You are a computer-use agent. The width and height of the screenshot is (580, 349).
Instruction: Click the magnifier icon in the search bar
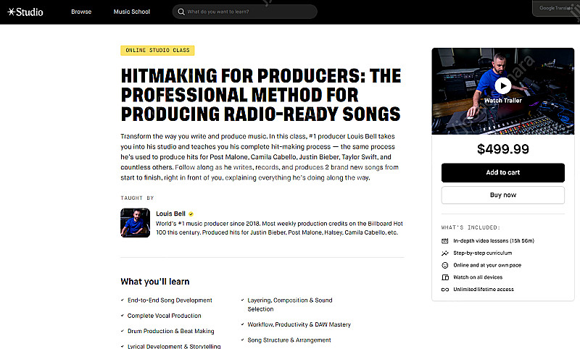(181, 12)
